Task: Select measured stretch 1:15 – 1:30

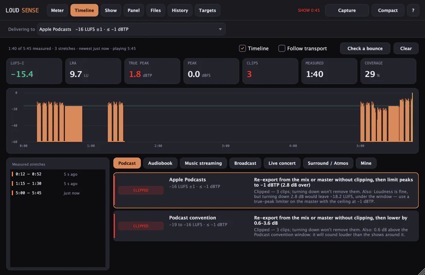Action: tap(58, 183)
